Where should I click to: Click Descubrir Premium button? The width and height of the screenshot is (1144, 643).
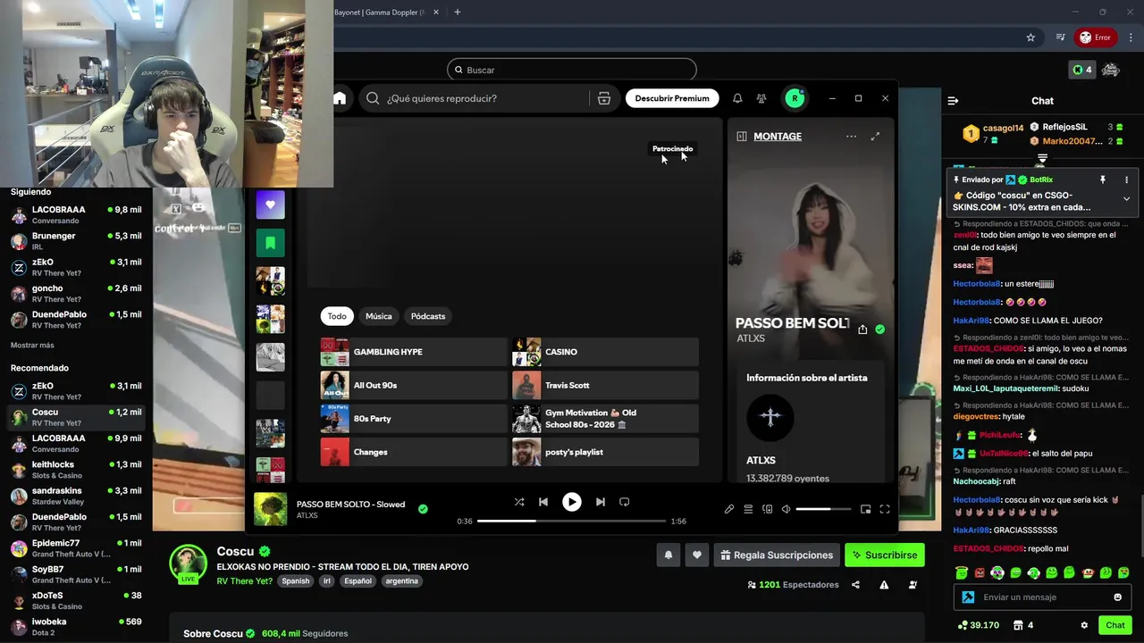[672, 98]
